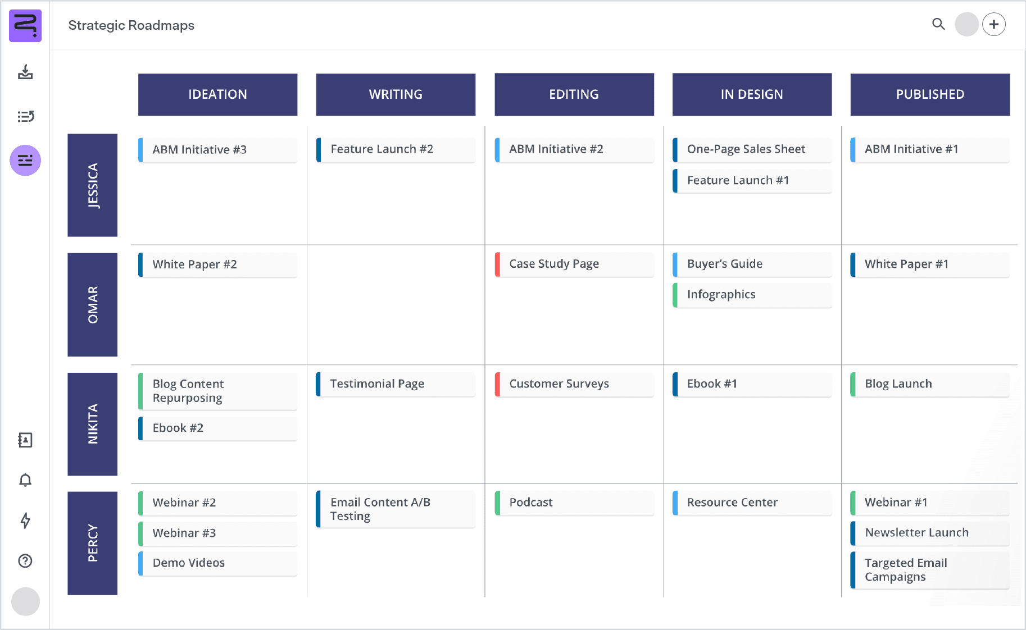
Task: Open the contacts icon in the sidebar
Action: 25,440
